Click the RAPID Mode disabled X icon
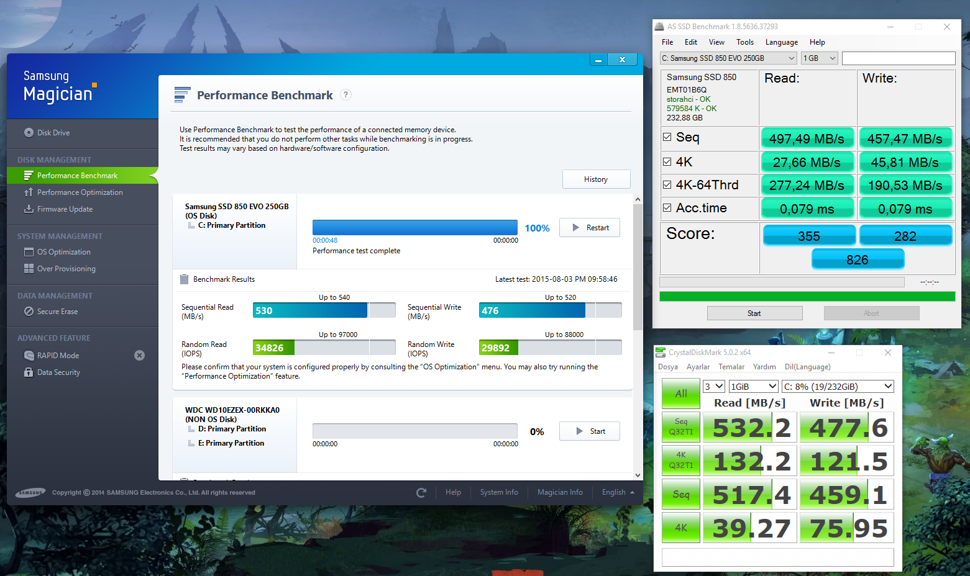 [140, 356]
